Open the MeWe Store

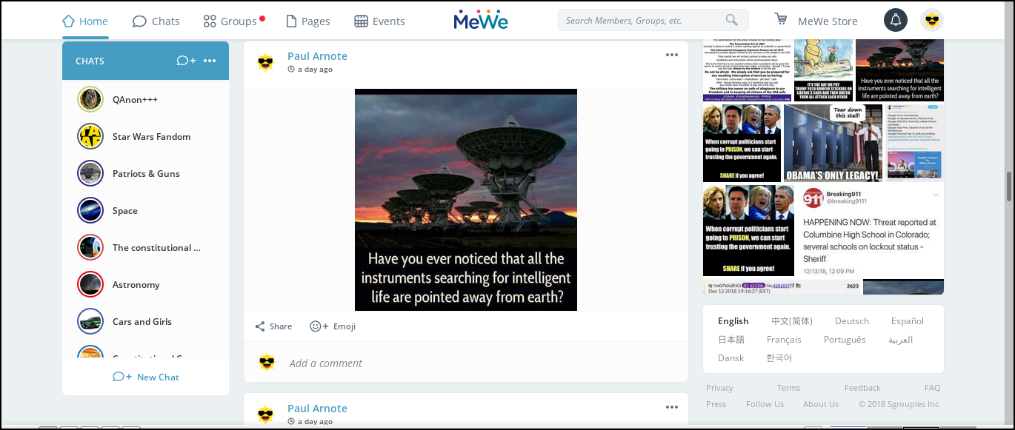(x=828, y=21)
